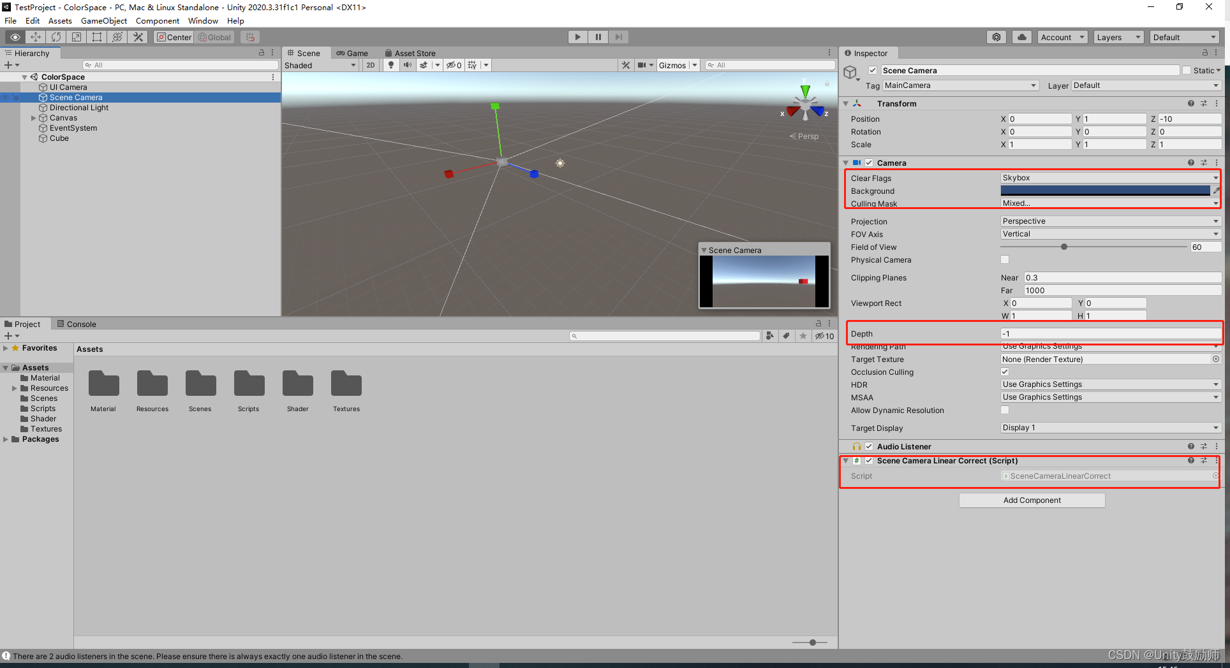The width and height of the screenshot is (1230, 668).
Task: Collapse the Transform component
Action: tap(846, 103)
